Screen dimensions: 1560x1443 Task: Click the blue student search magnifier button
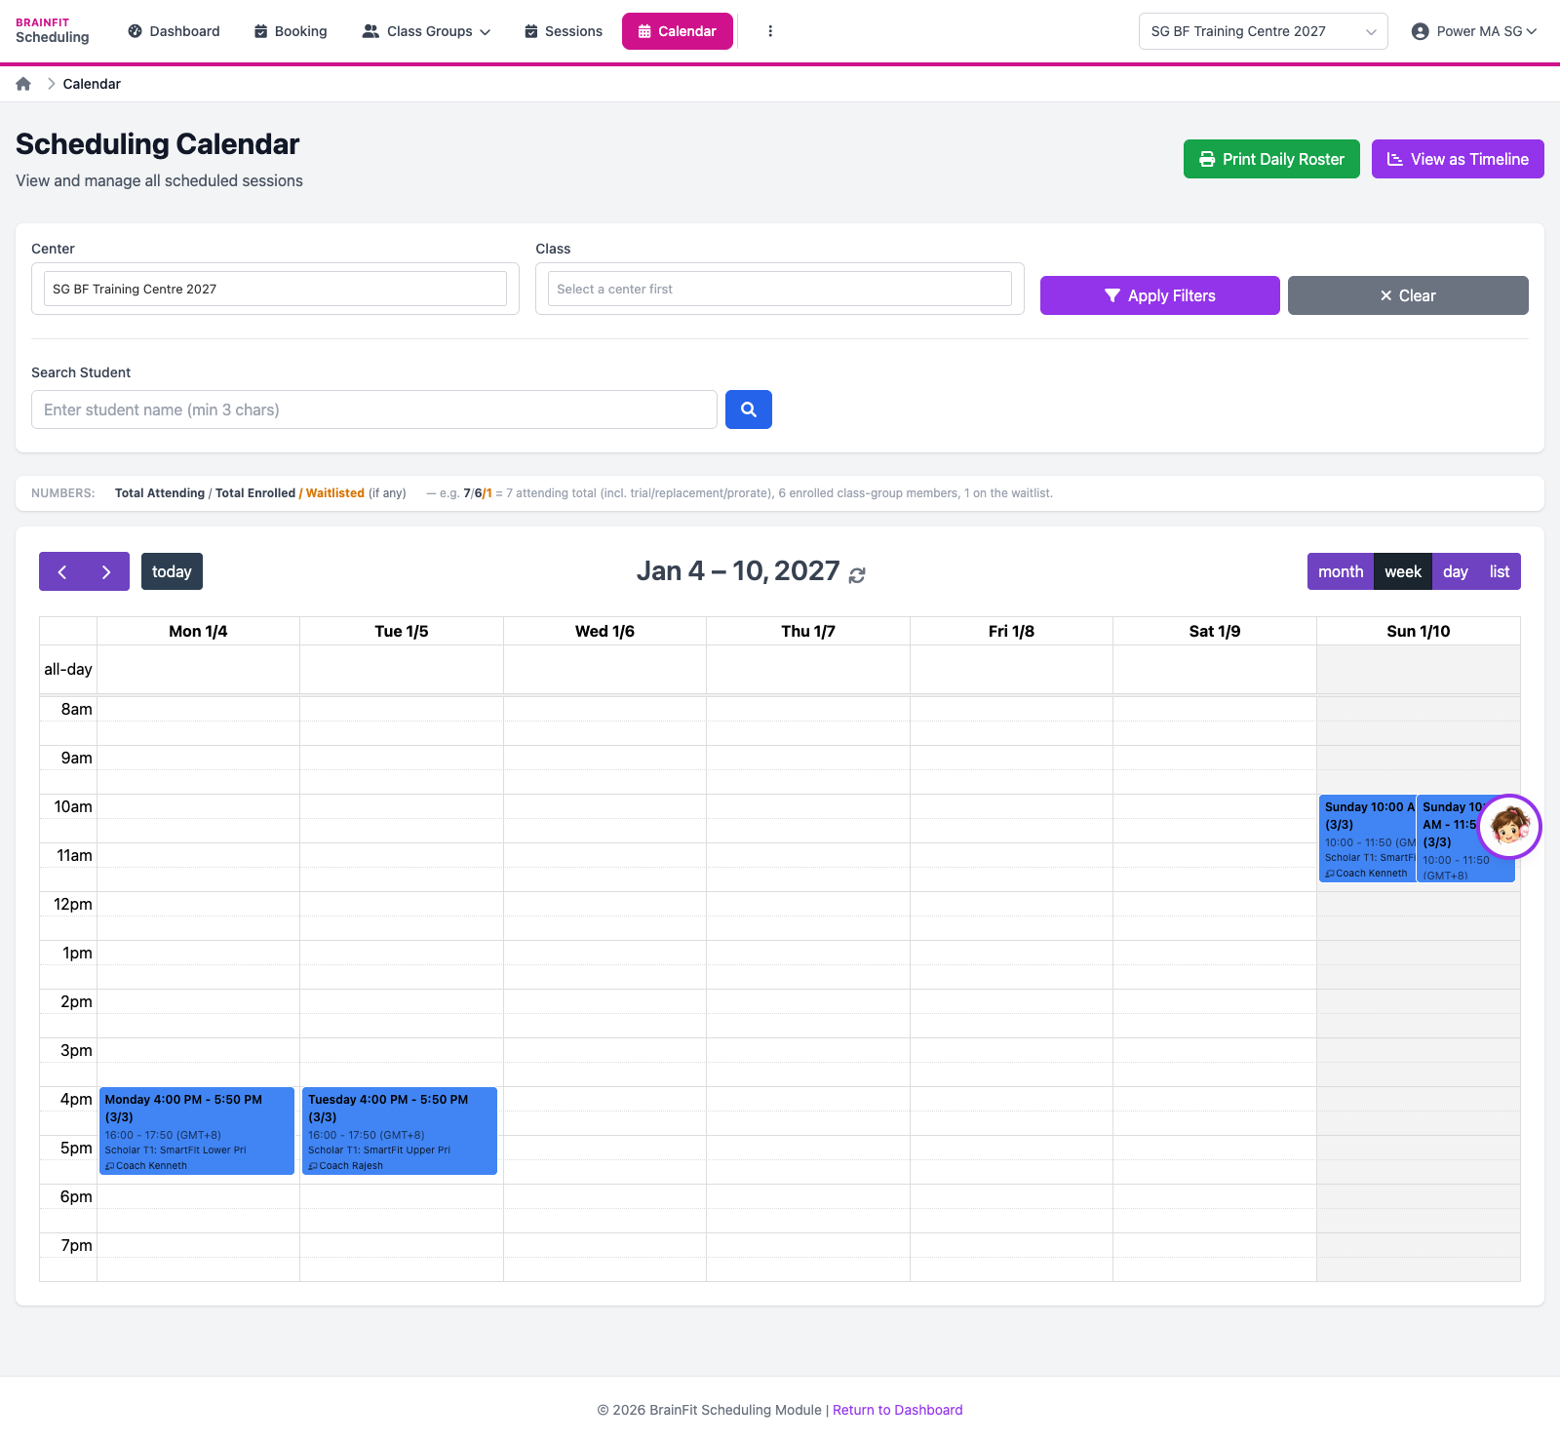(749, 409)
